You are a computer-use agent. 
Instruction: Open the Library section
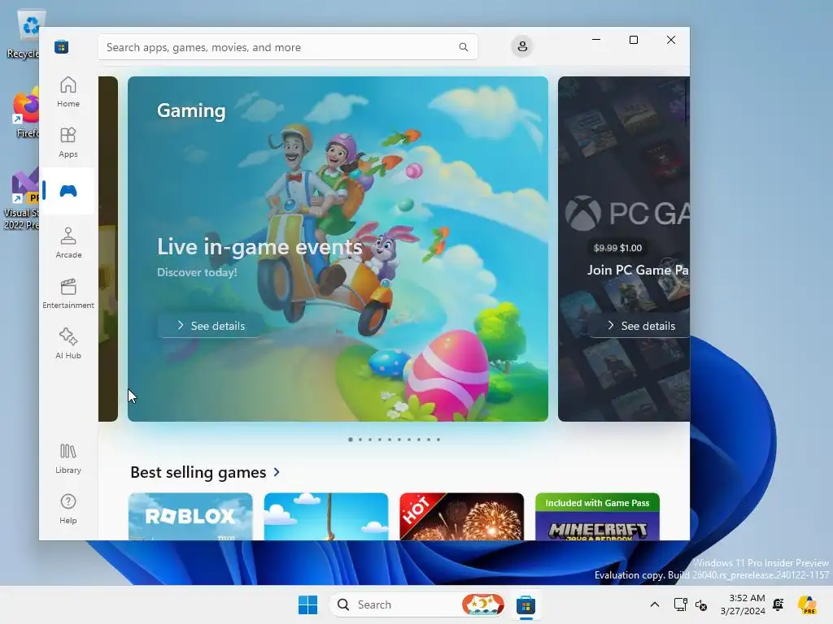(68, 458)
